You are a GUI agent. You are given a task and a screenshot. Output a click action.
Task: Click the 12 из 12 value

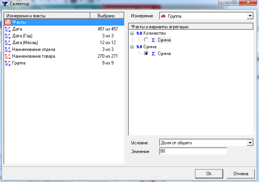(x=108, y=43)
